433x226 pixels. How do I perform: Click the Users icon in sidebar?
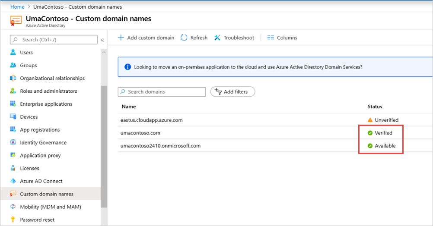(x=13, y=52)
